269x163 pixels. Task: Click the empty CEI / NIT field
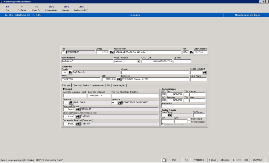tap(182, 61)
